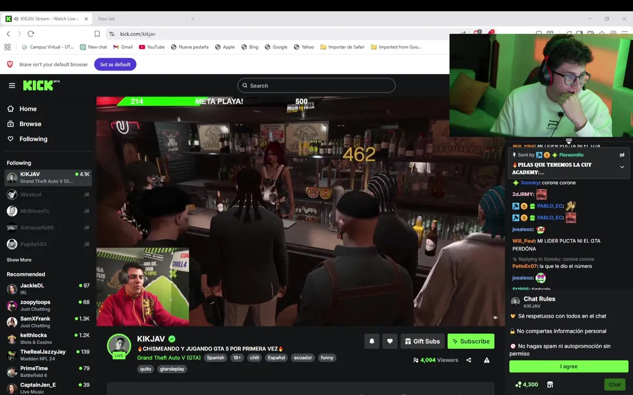Hide the pinned message by Floresmilio

click(x=622, y=155)
